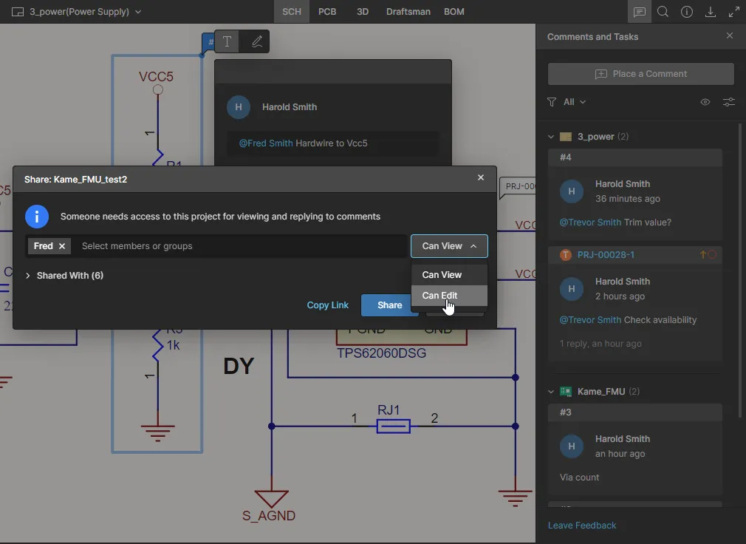Click the fullscreen expand icon
Viewport: 746px width, 544px height.
[x=734, y=12]
